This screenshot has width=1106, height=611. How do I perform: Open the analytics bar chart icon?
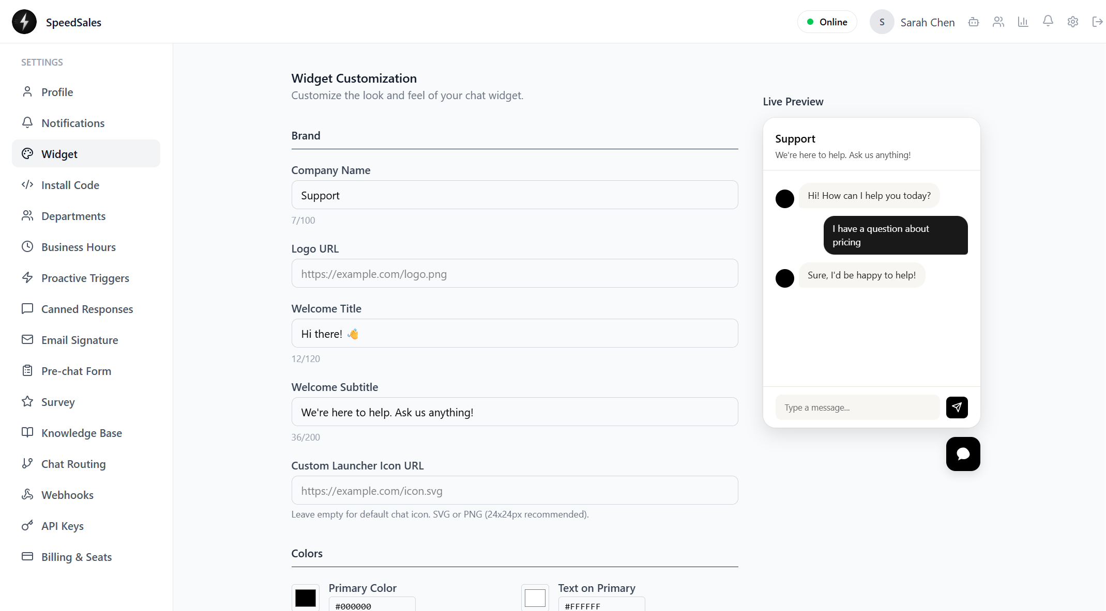tap(1023, 22)
